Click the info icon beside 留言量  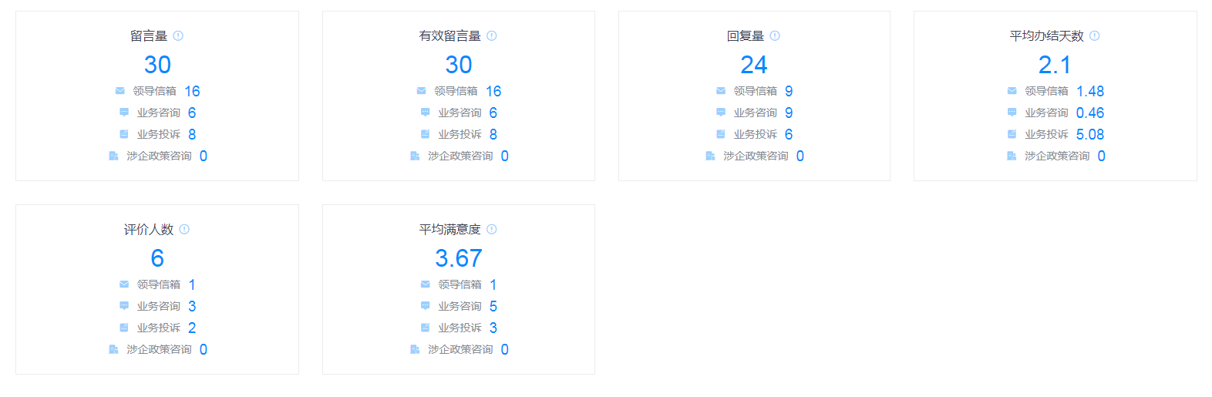click(178, 35)
